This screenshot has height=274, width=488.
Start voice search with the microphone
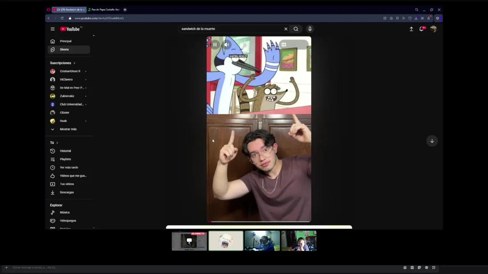310,29
